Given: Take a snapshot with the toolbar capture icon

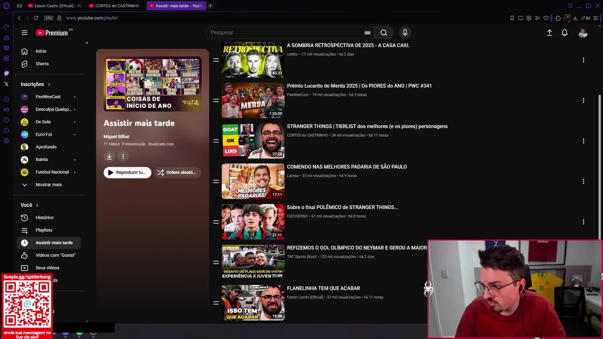Looking at the screenshot, I should point(520,18).
